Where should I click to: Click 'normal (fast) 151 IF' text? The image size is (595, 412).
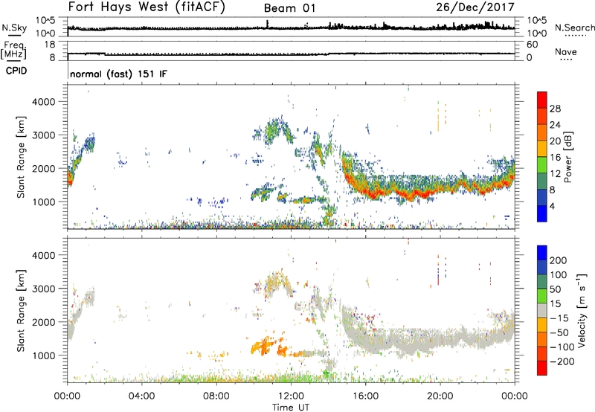pos(118,74)
